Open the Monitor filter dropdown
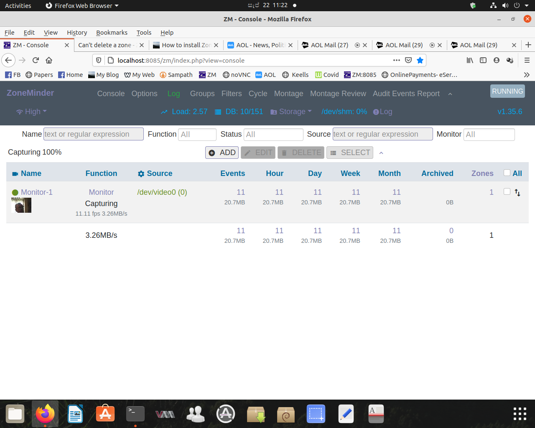This screenshot has width=535, height=428. click(x=489, y=134)
